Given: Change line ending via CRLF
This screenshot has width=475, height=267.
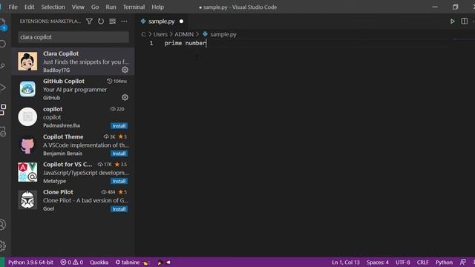Looking at the screenshot, I should (422, 262).
